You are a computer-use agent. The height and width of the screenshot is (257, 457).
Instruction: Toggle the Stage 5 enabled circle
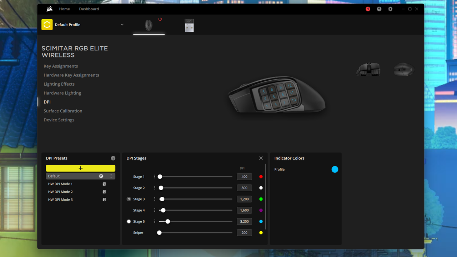(129, 221)
